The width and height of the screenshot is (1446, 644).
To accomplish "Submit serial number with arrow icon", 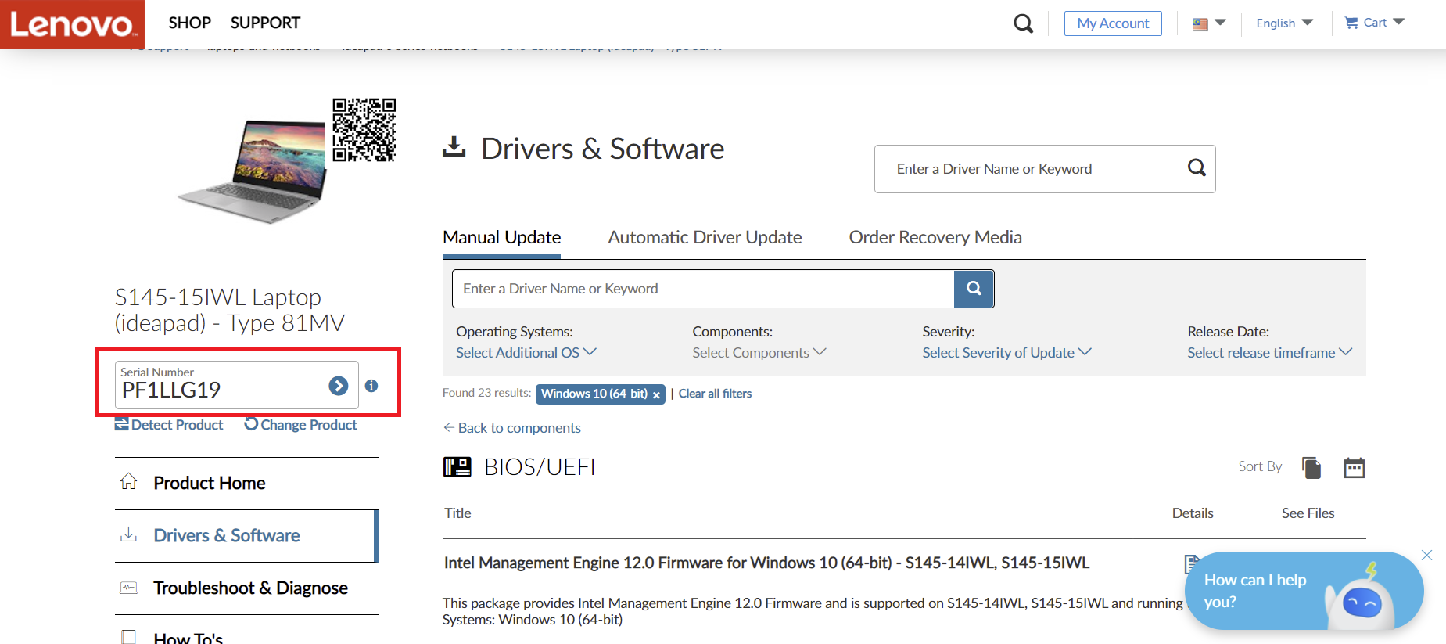I will pos(338,386).
